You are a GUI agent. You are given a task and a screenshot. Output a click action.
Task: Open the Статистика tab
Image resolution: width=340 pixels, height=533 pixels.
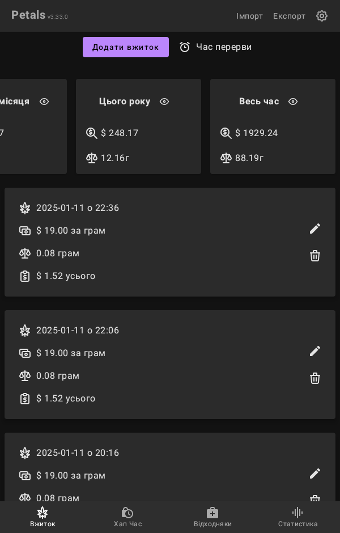(297, 517)
